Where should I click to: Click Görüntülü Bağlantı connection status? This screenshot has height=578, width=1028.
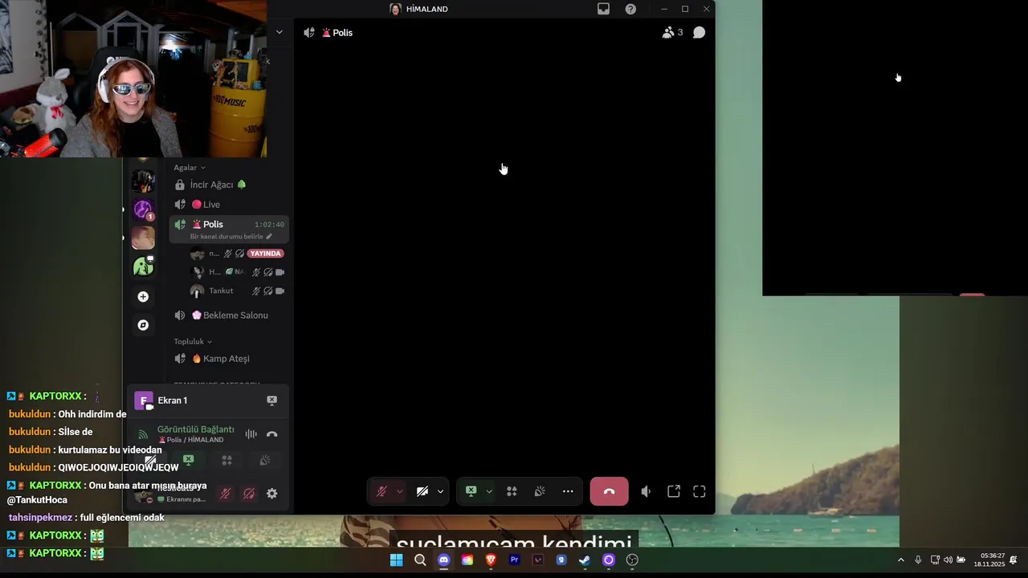click(x=196, y=429)
